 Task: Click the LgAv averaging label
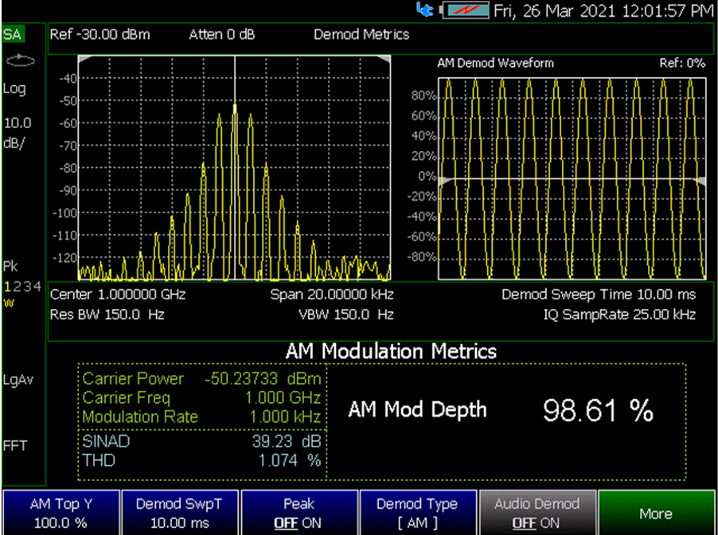point(18,380)
